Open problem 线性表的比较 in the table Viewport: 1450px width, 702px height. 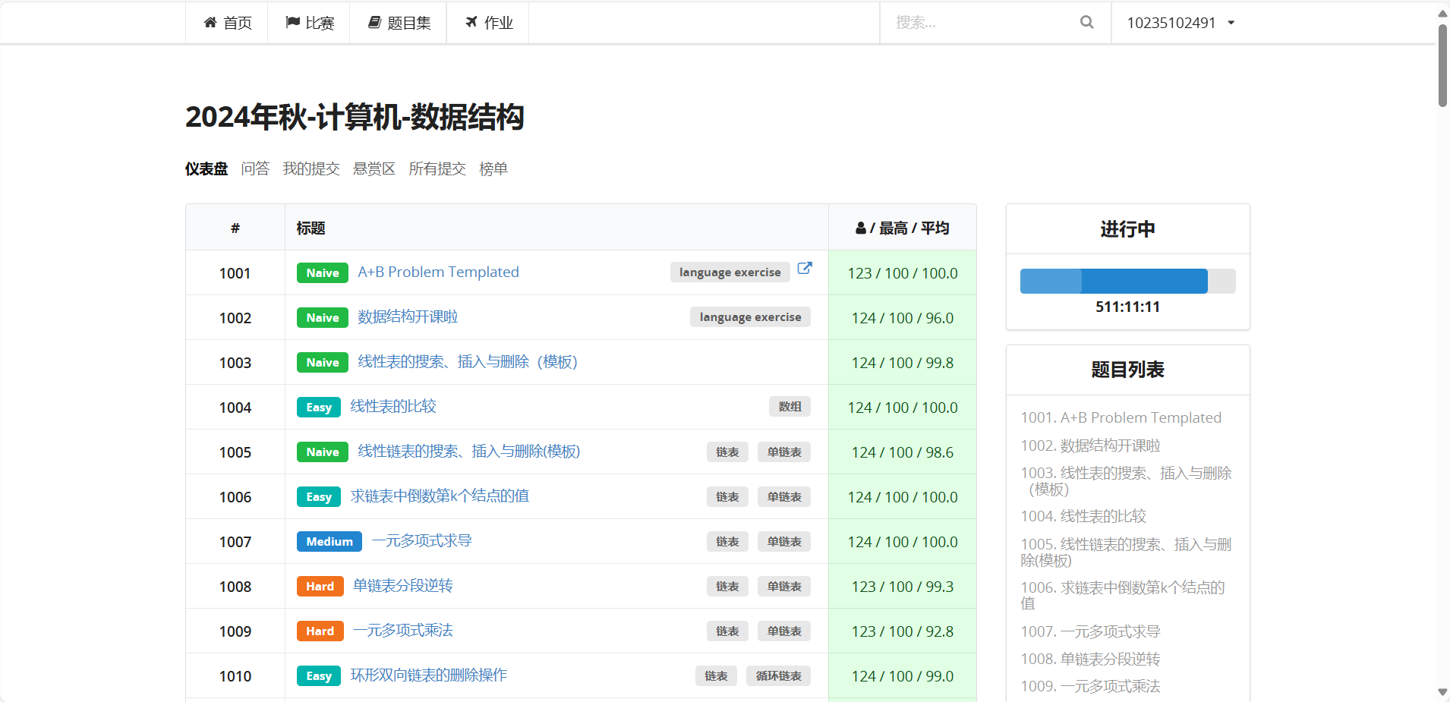click(x=393, y=406)
